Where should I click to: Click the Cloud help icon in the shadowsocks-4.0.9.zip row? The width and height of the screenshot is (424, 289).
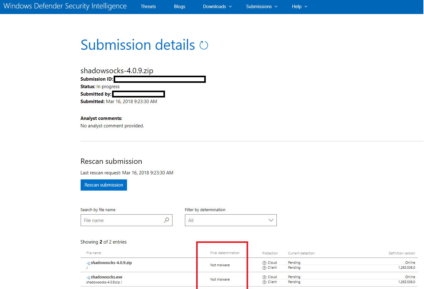(x=264, y=263)
